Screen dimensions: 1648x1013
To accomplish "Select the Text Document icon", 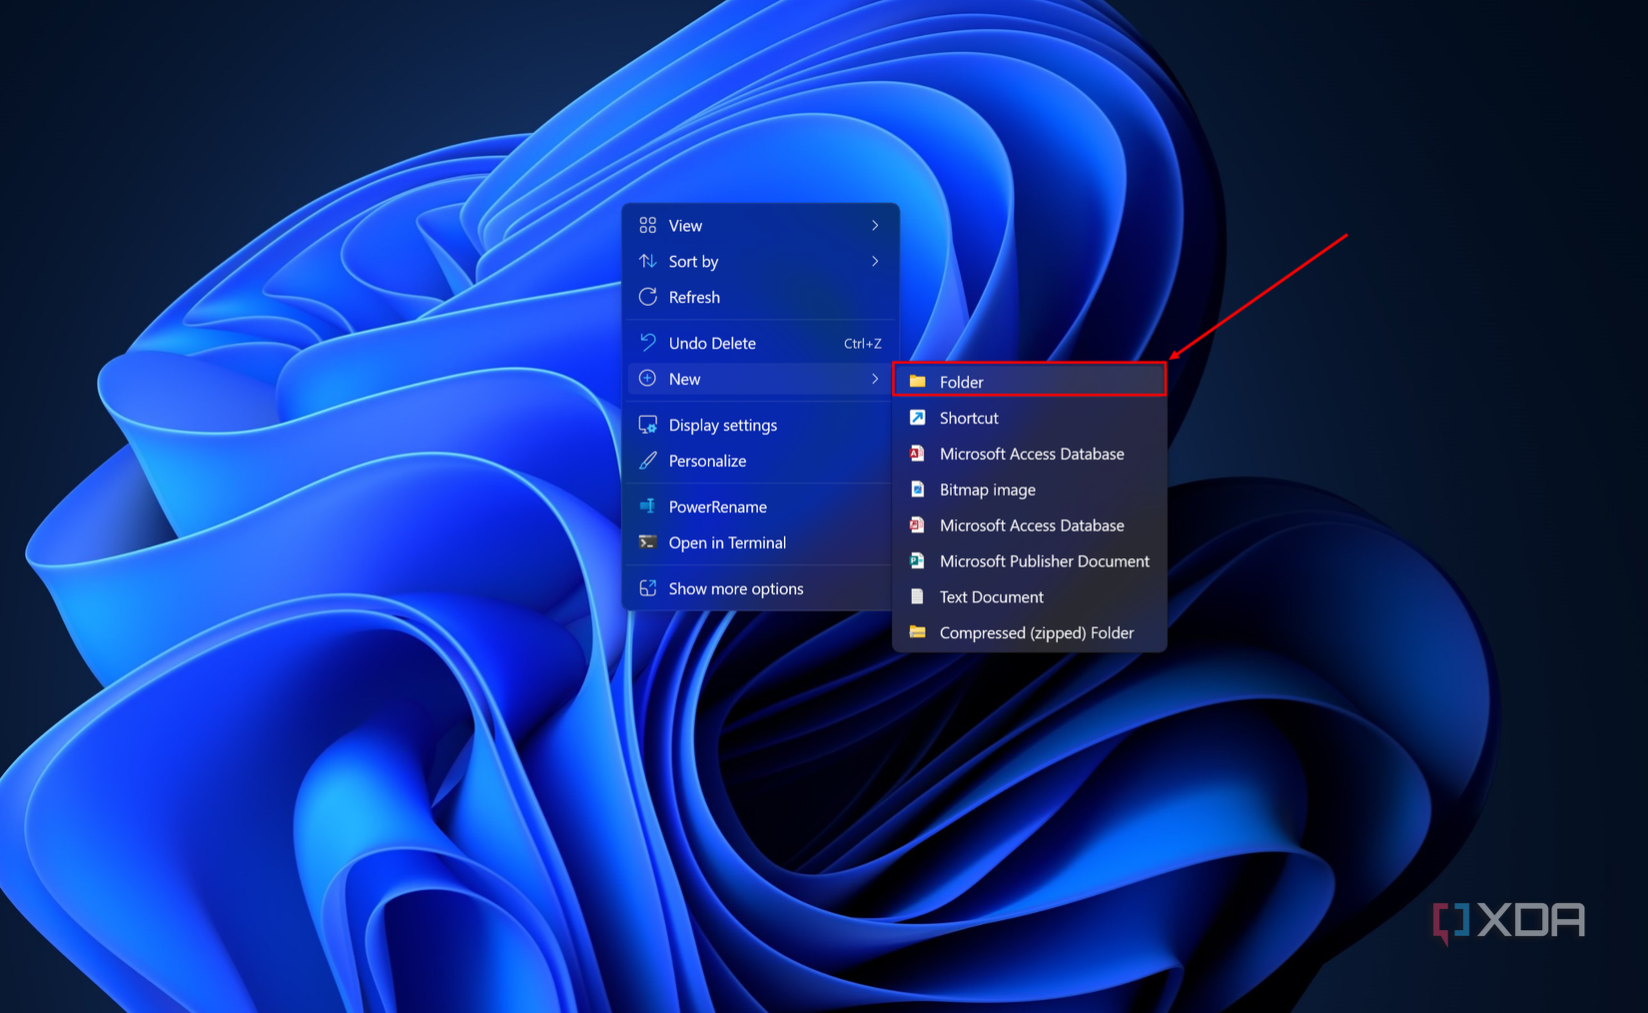I will click(x=917, y=596).
